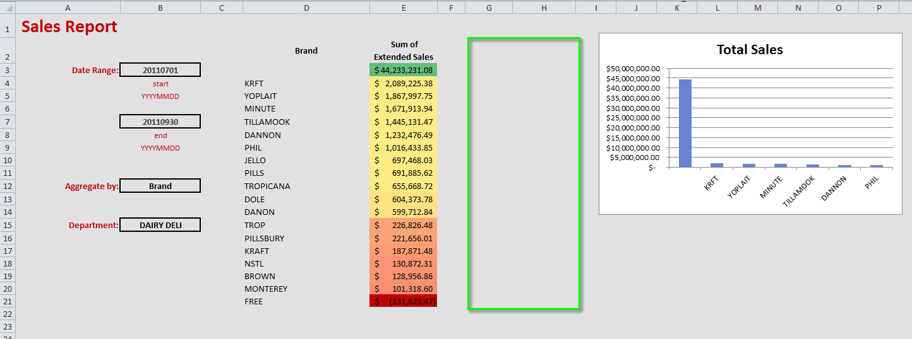Click the Total Sales chart title
The height and width of the screenshot is (339, 912).
(750, 50)
